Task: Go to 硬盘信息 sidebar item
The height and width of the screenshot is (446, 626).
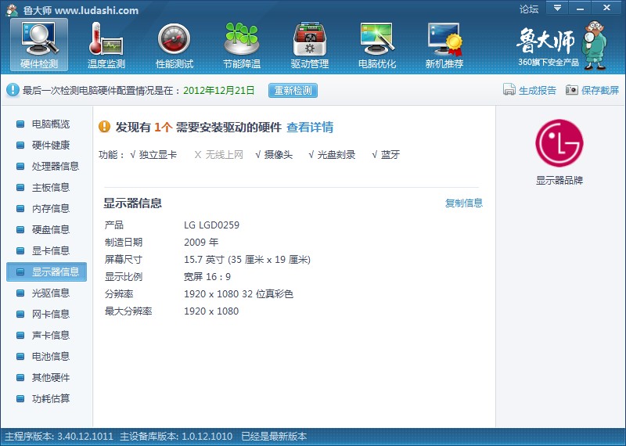Action: tap(50, 229)
